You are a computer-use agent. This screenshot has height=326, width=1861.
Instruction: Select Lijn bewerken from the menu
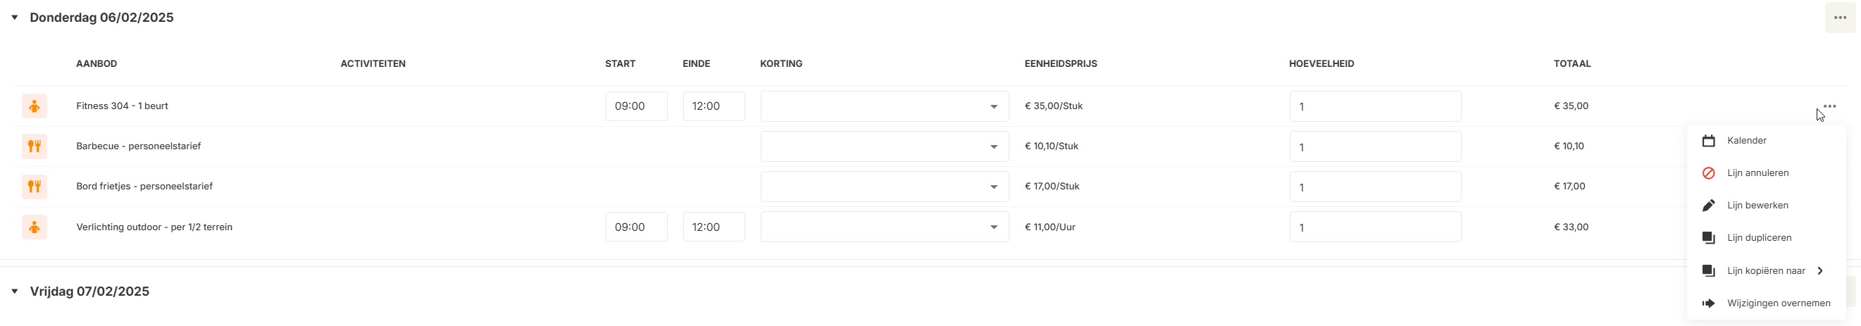click(1757, 206)
